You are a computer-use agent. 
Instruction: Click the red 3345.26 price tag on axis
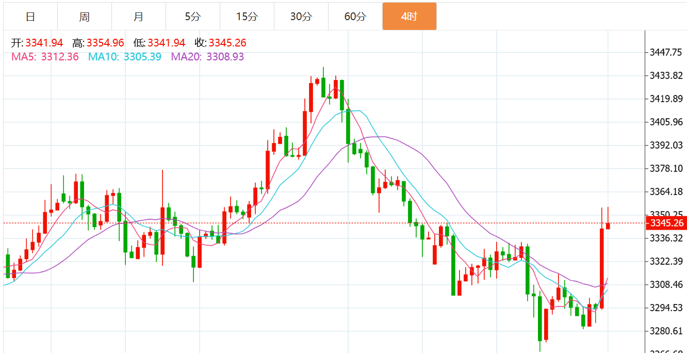pos(666,223)
